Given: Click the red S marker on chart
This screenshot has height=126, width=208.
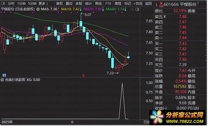Looking at the screenshot, I should click(83, 76).
